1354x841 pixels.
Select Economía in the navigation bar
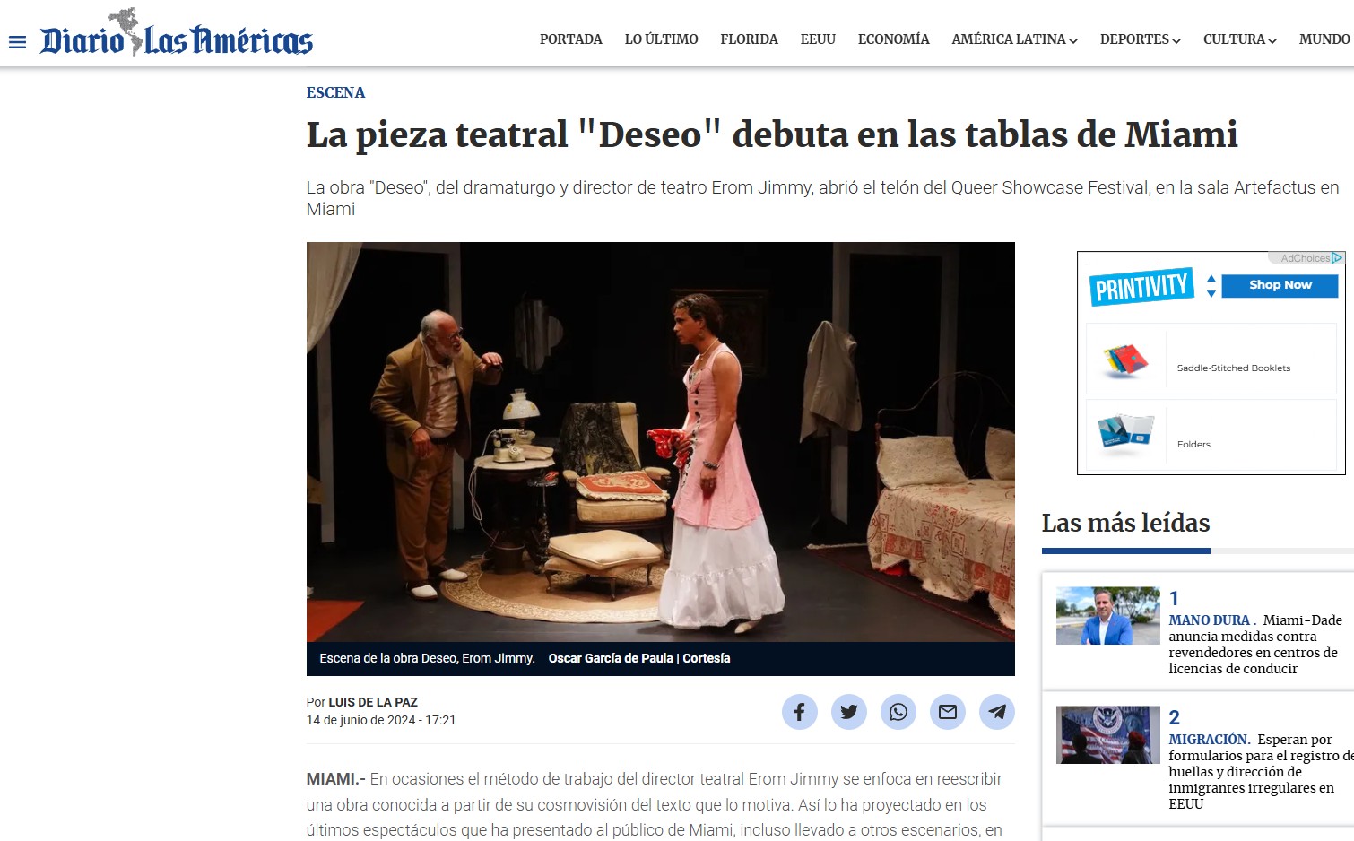893,39
